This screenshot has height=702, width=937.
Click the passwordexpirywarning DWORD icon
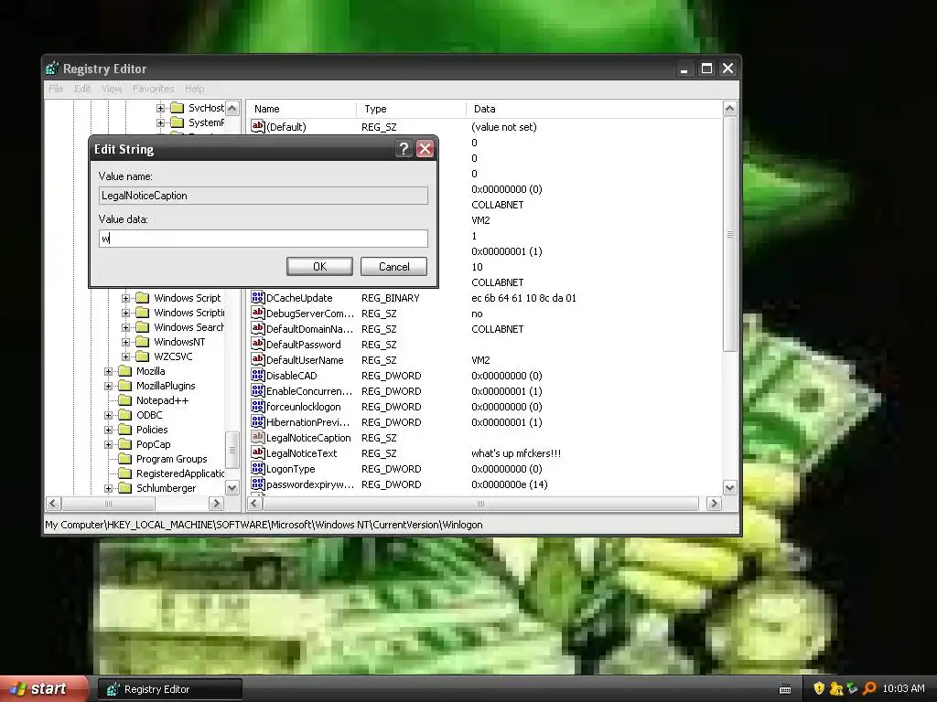tap(257, 484)
